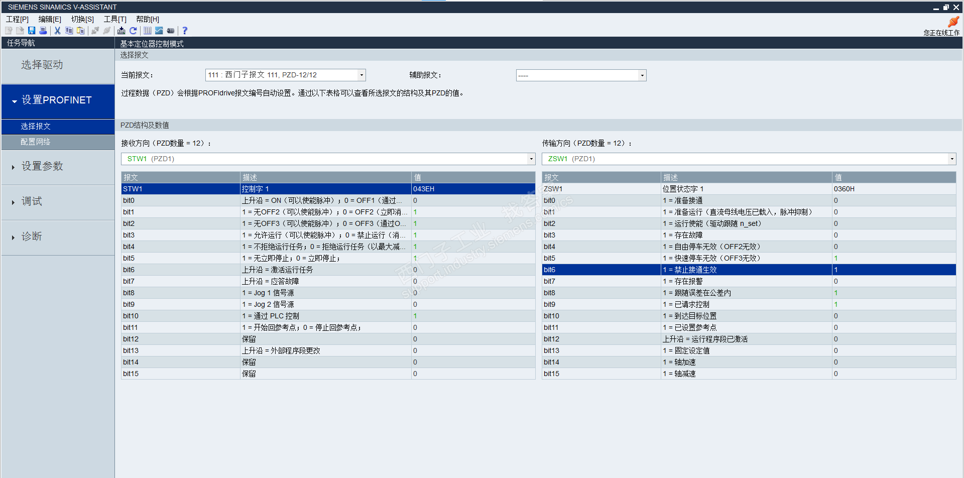Screen dimensions: 964x478
Task: Select the 选择报文 navigation item
Action: (58, 127)
